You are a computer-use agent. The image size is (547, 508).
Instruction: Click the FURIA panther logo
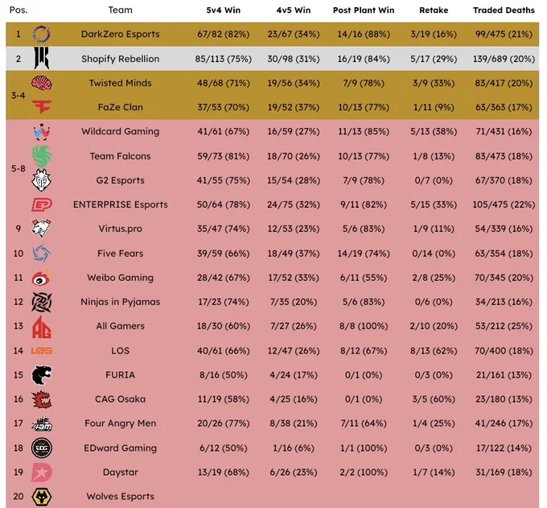42,375
